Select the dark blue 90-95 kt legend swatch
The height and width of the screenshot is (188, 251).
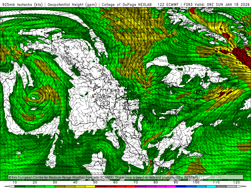(181, 186)
